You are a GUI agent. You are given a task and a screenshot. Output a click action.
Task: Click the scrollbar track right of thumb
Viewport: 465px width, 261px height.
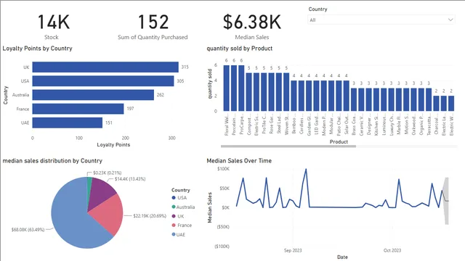click(x=407, y=146)
